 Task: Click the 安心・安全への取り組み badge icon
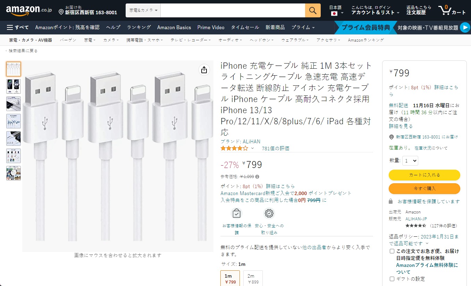(269, 214)
